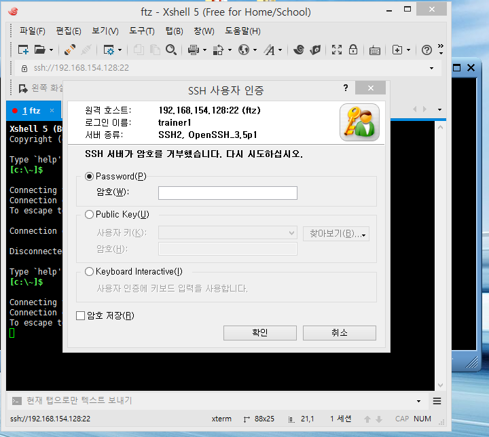This screenshot has height=437, width=489.
Task: Click the globe Encoding icon
Action: coord(243,50)
